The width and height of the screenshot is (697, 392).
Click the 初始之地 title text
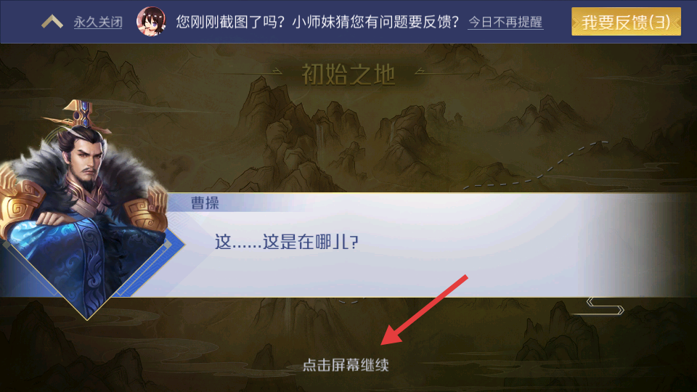(x=348, y=74)
